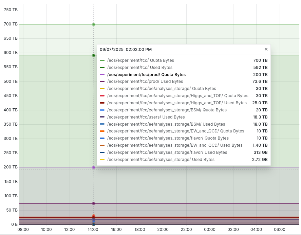Click the 14:00 label on the time axis

[x=93, y=230]
